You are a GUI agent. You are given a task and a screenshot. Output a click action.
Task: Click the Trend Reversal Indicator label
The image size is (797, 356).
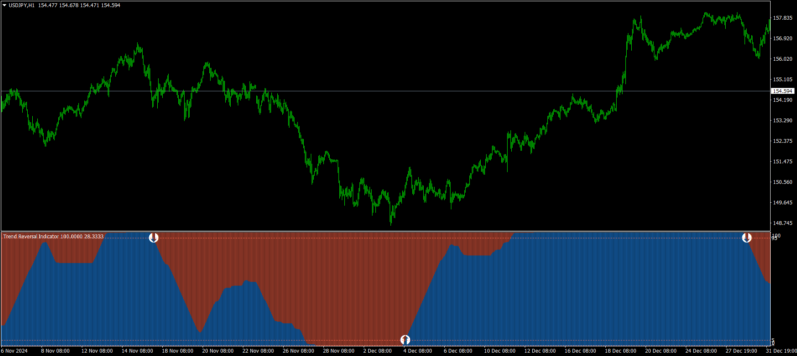click(x=31, y=237)
